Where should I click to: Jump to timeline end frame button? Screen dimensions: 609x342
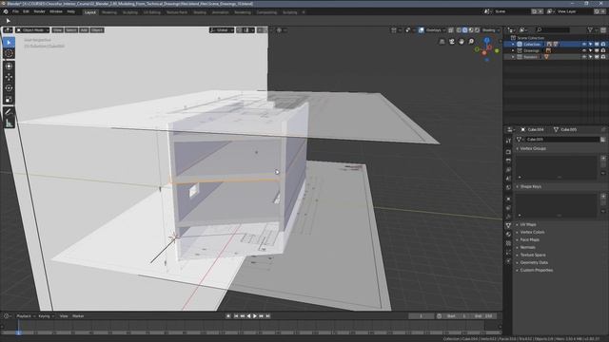(x=268, y=316)
